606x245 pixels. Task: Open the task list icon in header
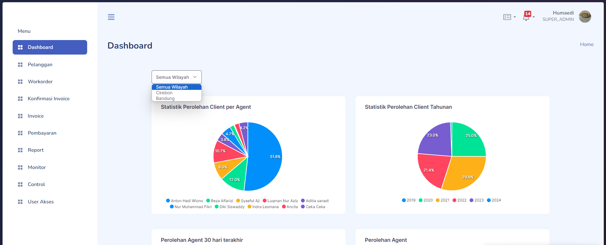coord(507,17)
